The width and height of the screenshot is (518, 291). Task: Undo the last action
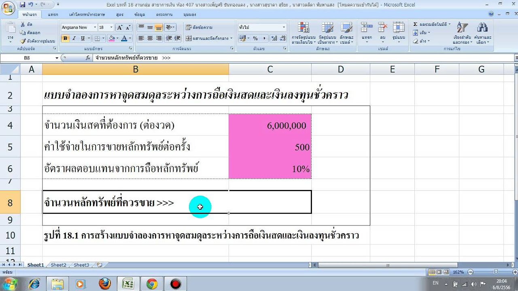pos(30,4)
